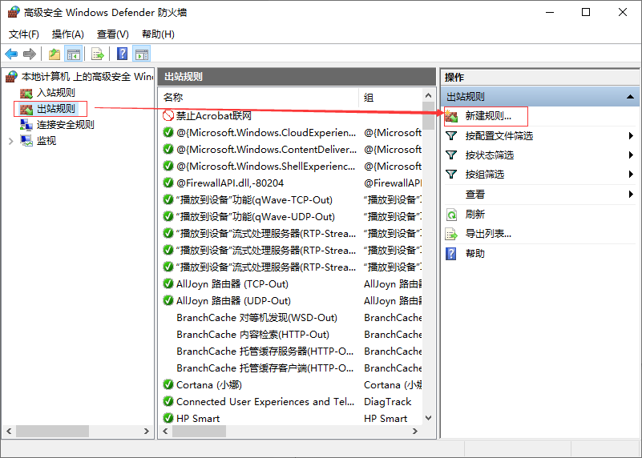Viewport: 642px width, 458px height.
Task: Click the rule list vertical scrollbar thumb
Action: [428, 116]
